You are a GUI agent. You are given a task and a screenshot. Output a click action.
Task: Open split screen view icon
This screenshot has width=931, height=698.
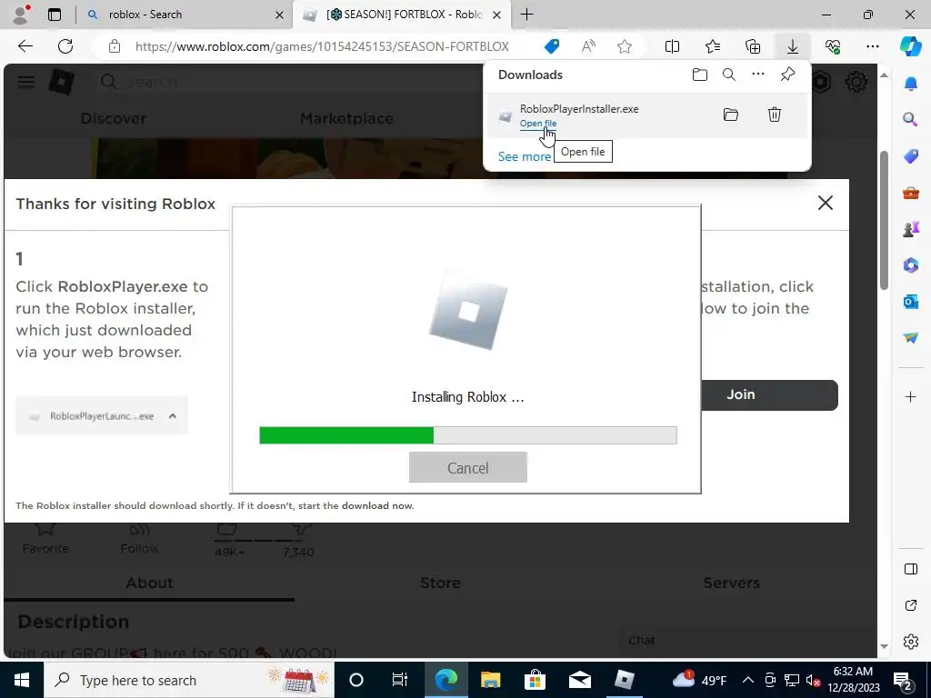(672, 46)
